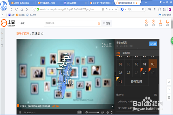Open the 消息 notification bell
The height and width of the screenshot is (115, 173).
pyautogui.click(x=167, y=23)
